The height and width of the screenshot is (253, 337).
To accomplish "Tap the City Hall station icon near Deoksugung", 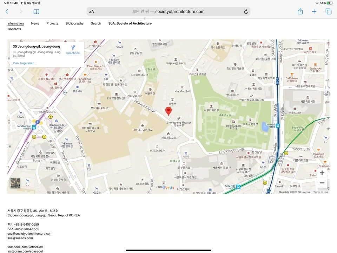I will coord(278,126).
